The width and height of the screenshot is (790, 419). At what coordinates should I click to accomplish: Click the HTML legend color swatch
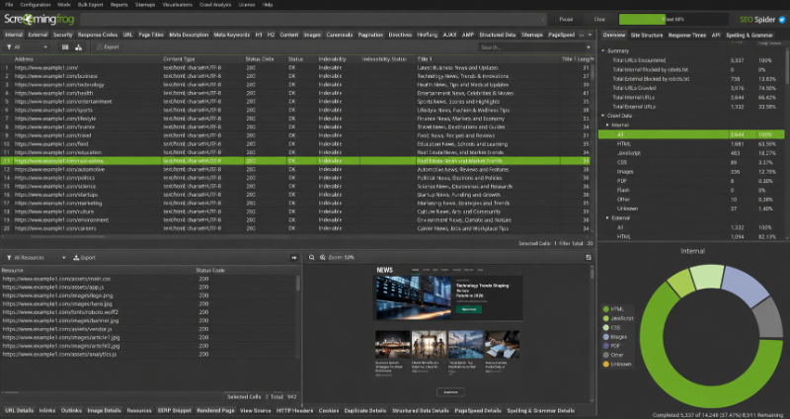[605, 309]
